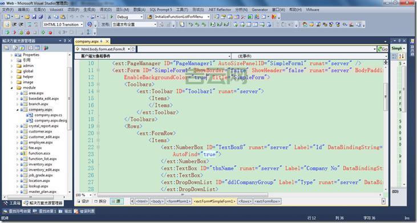Open the XHTML 1.0 Transition schema dropdown
Image resolution: width=417 pixels, height=223 pixels.
pos(82,24)
